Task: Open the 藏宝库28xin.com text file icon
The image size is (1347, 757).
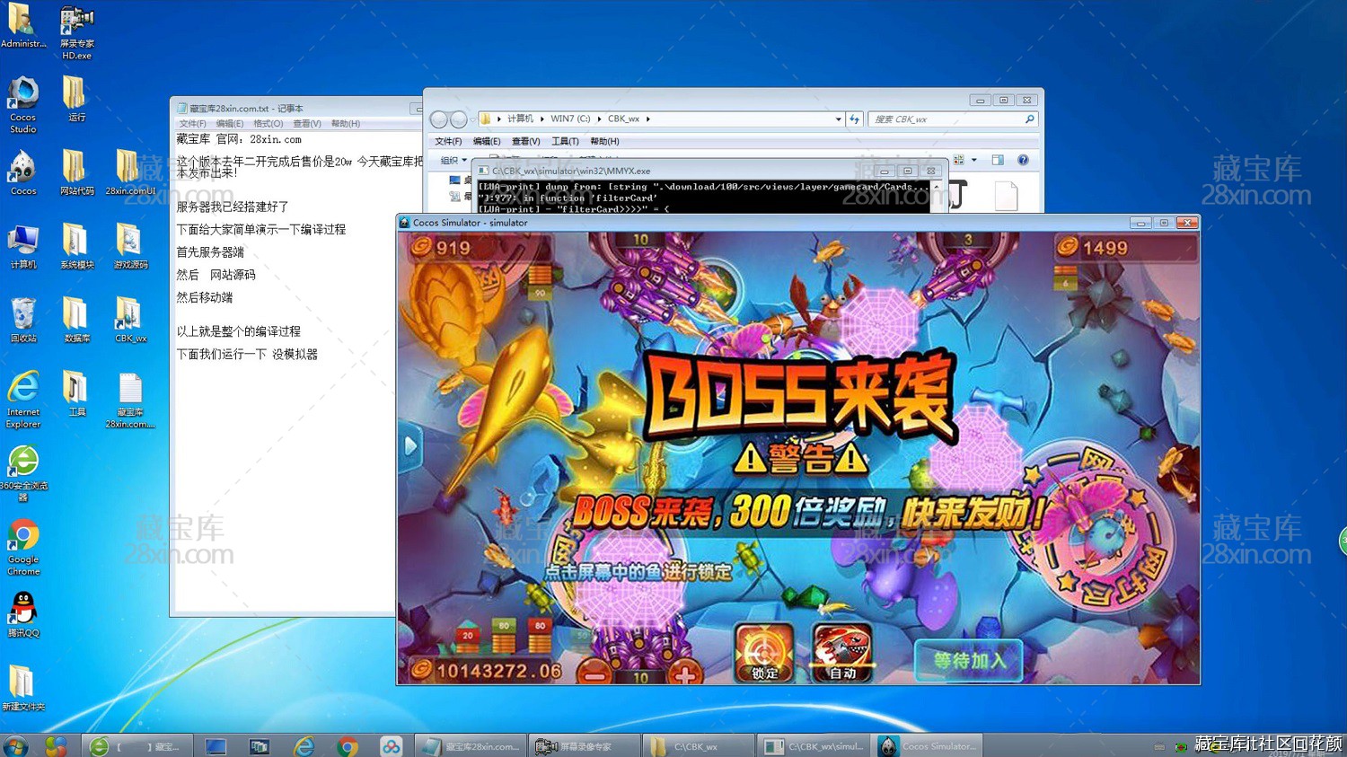Action: (130, 401)
